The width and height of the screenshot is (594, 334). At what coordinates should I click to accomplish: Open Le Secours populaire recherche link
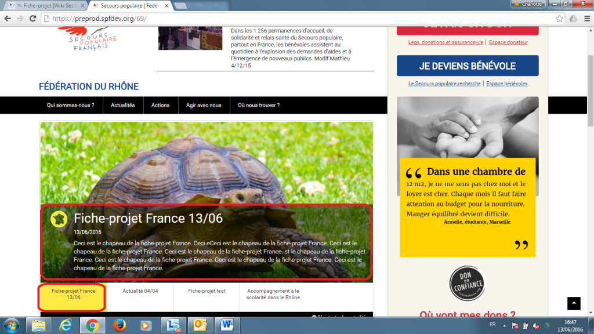[x=444, y=83]
